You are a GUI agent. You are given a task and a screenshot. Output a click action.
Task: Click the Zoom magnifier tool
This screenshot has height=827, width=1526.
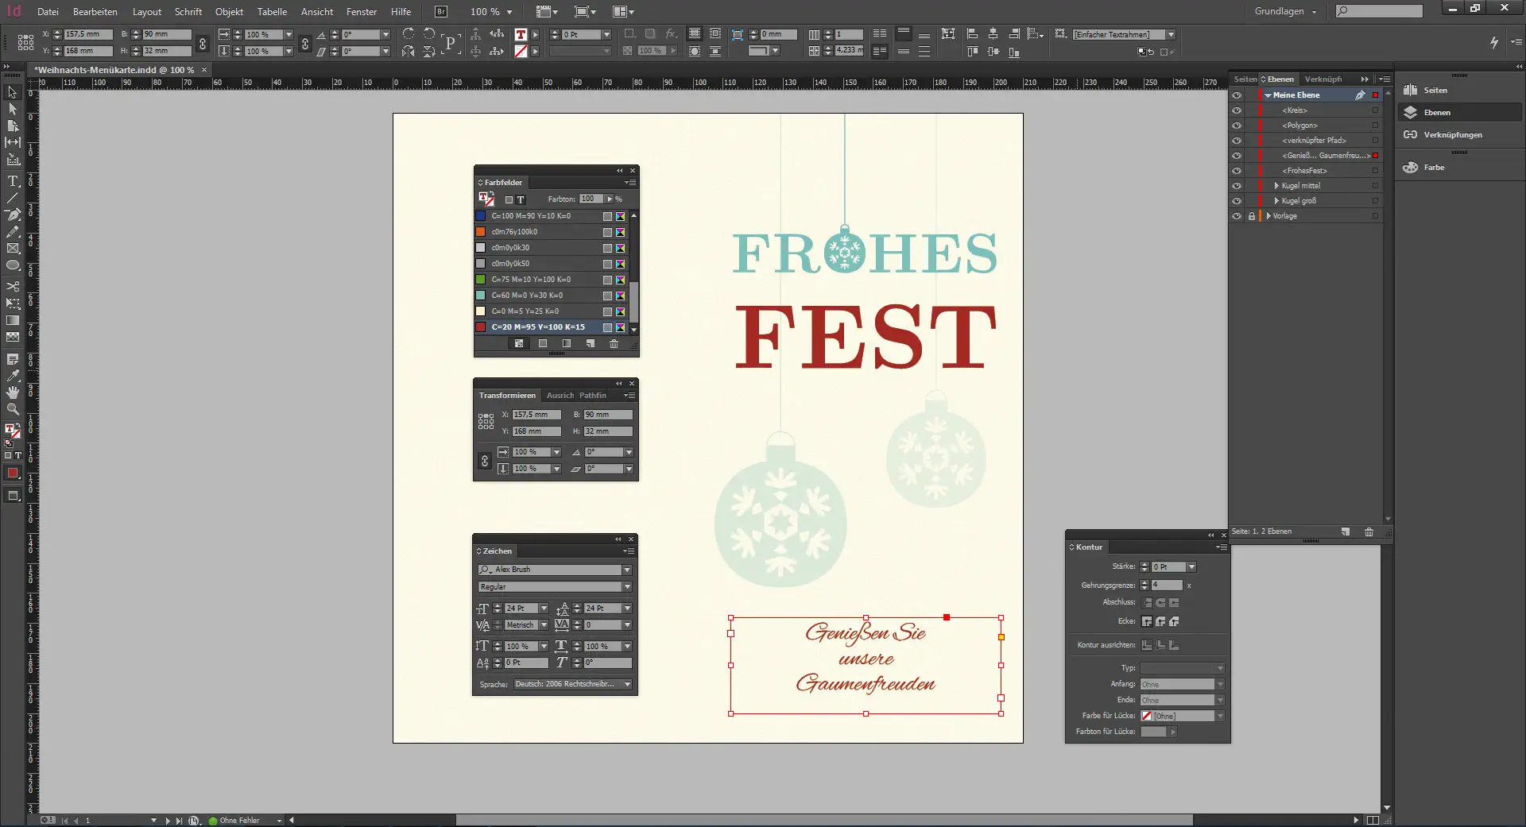(x=13, y=409)
